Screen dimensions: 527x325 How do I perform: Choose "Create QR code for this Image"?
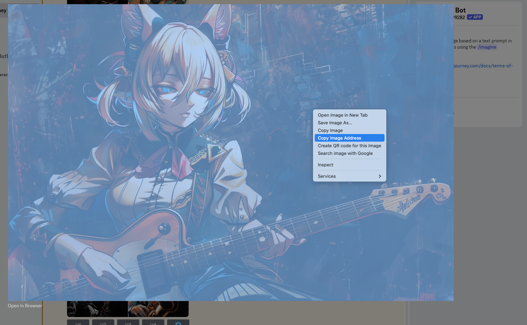pyautogui.click(x=349, y=146)
